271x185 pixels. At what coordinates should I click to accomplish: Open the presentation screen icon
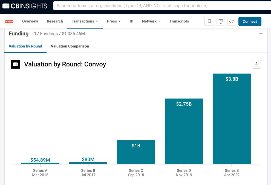pyautogui.click(x=221, y=21)
